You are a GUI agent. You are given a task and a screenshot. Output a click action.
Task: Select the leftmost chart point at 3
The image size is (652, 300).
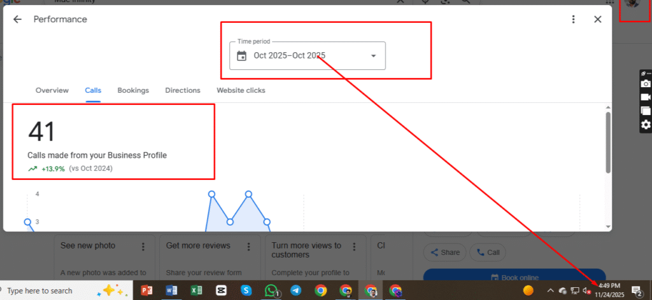pos(27,222)
